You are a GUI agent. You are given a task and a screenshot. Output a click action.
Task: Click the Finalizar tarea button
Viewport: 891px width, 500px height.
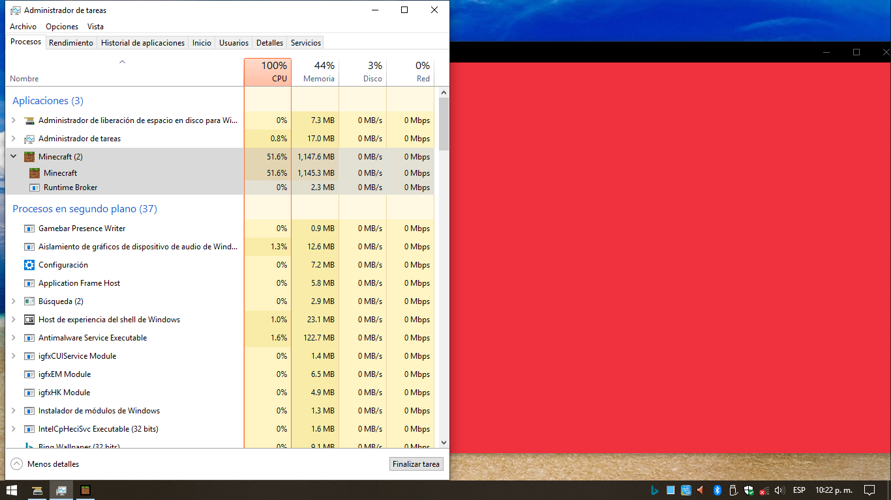[x=417, y=464]
